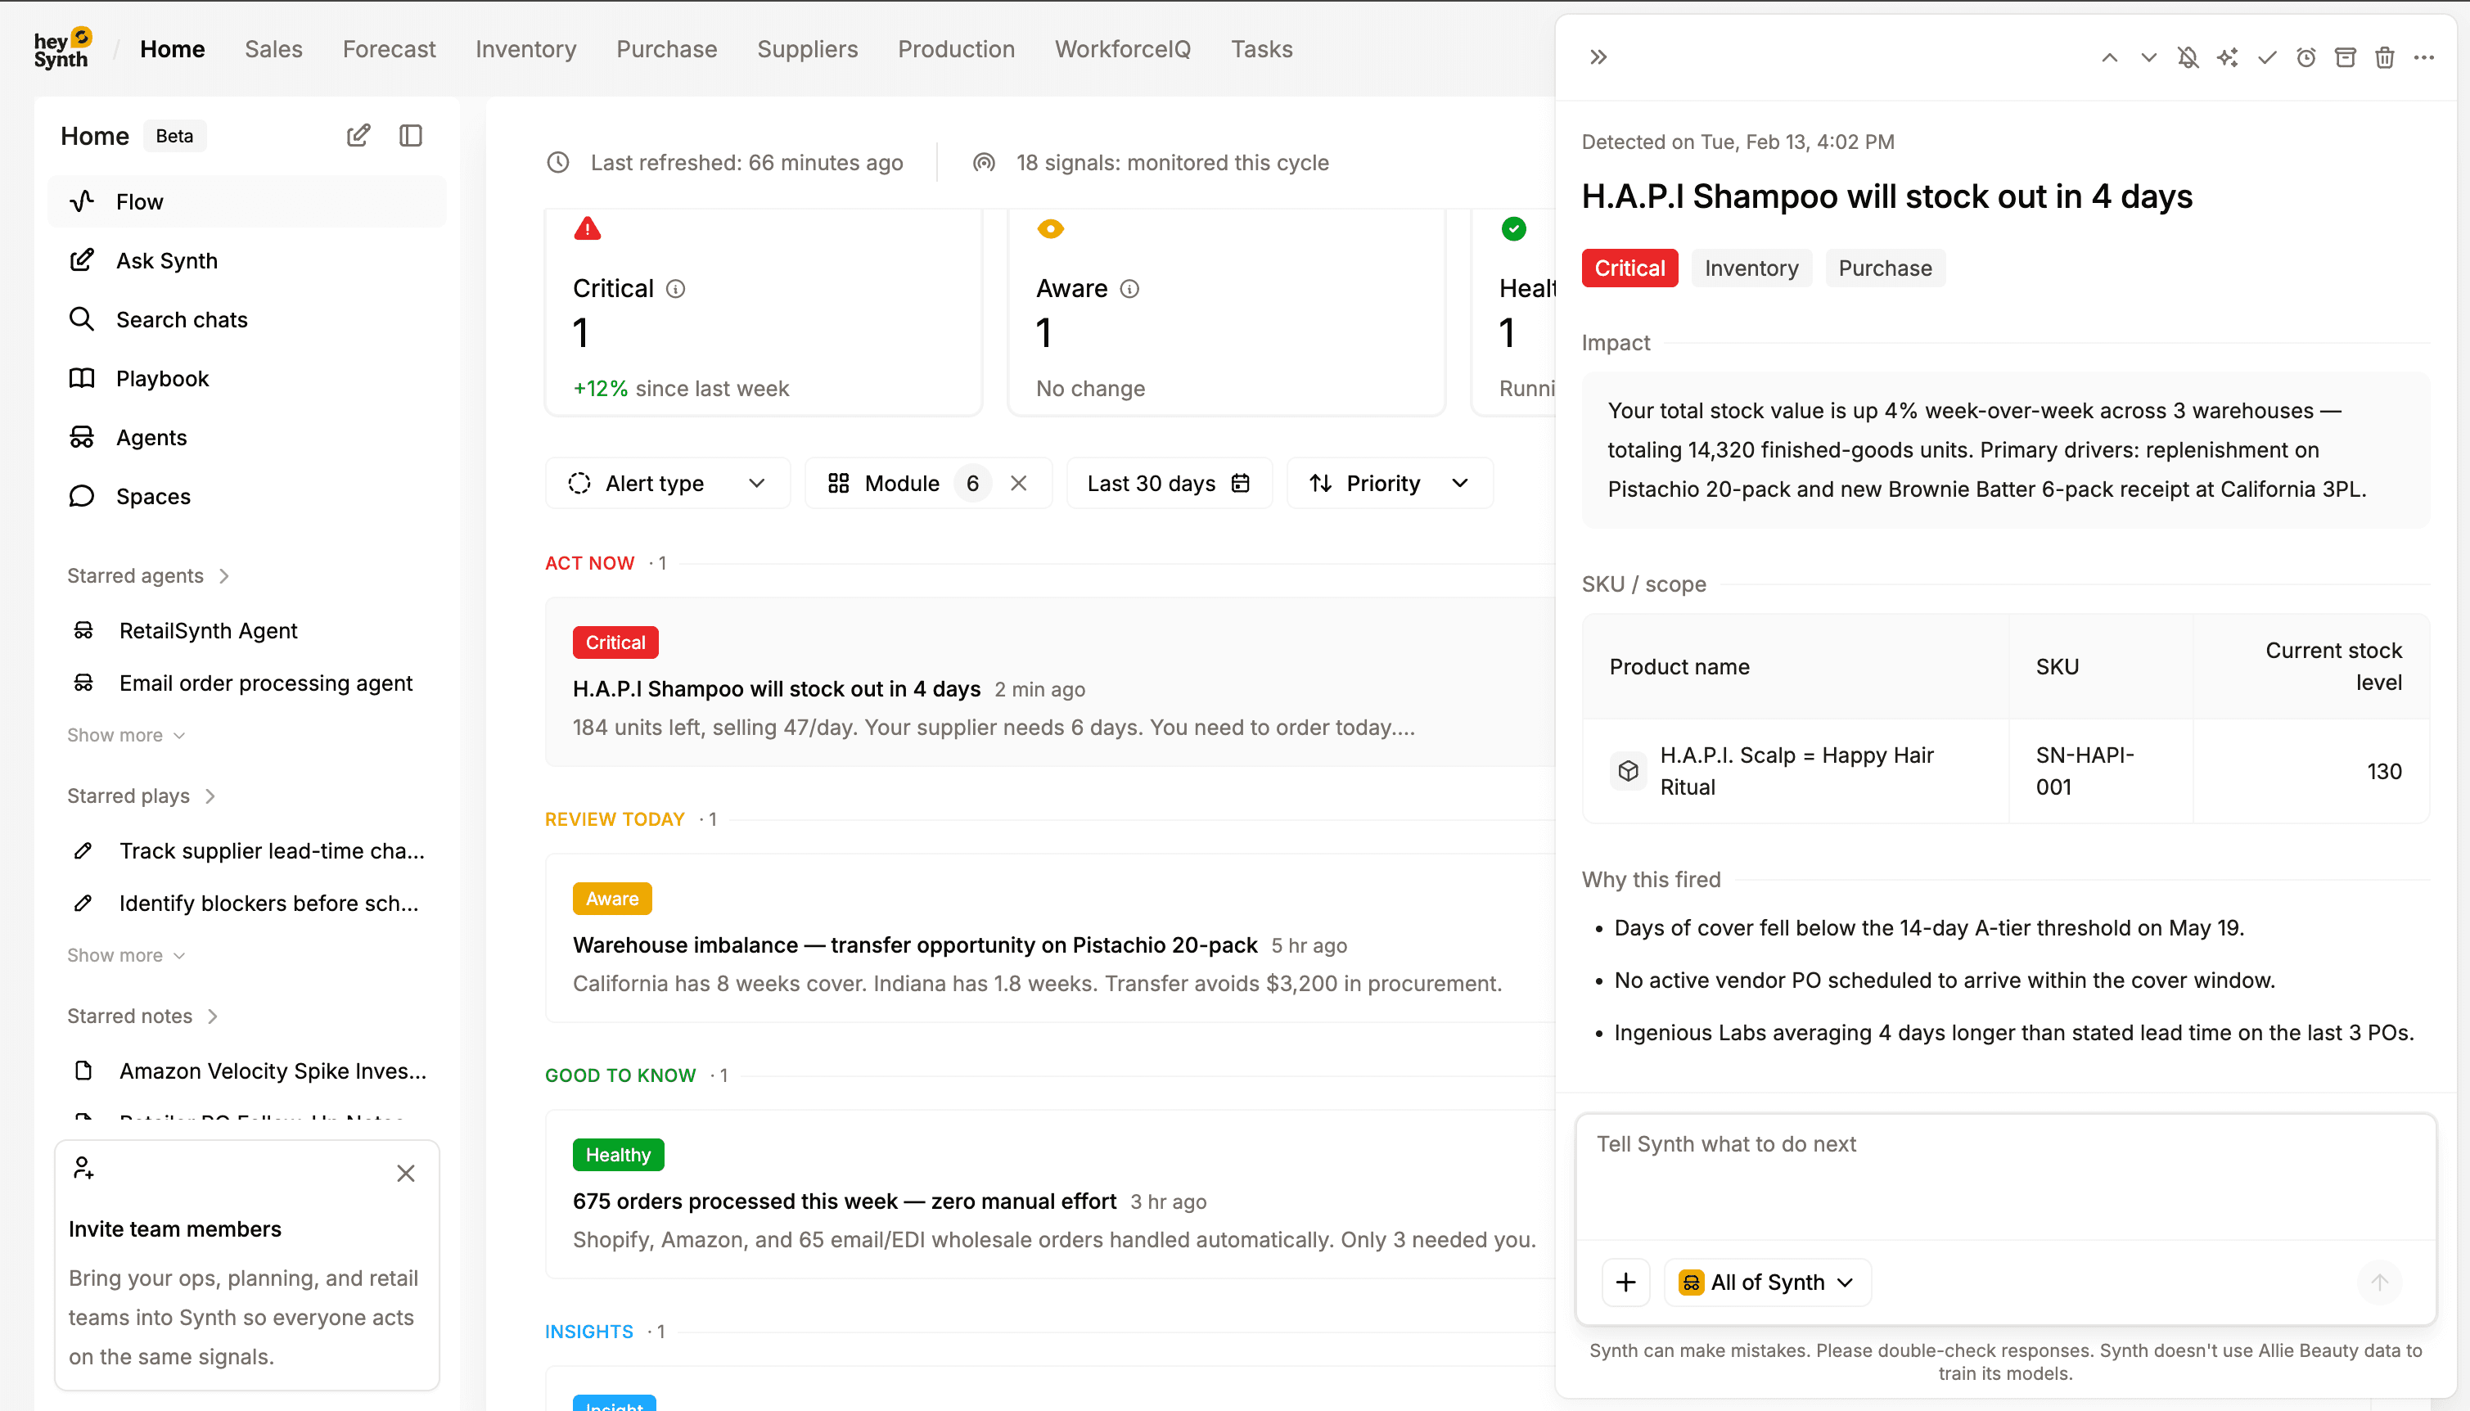The image size is (2470, 1411).
Task: Open the Priority sort dropdown
Action: tap(1390, 483)
